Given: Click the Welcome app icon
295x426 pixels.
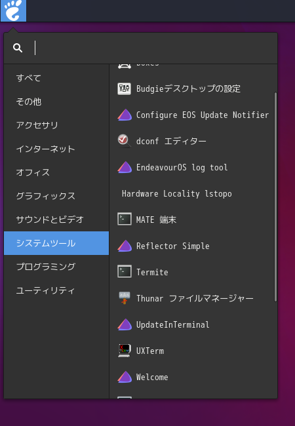Looking at the screenshot, I should [x=125, y=377].
